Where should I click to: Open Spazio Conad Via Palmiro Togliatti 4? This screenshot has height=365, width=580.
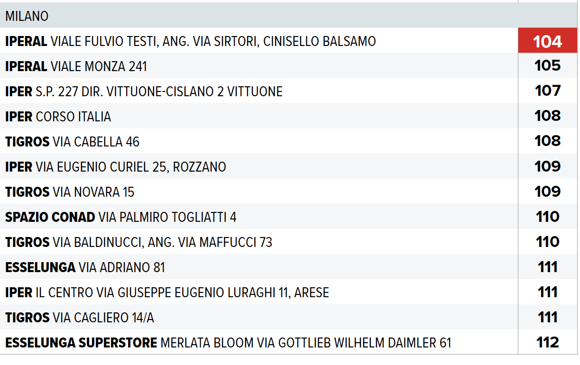pyautogui.click(x=120, y=217)
